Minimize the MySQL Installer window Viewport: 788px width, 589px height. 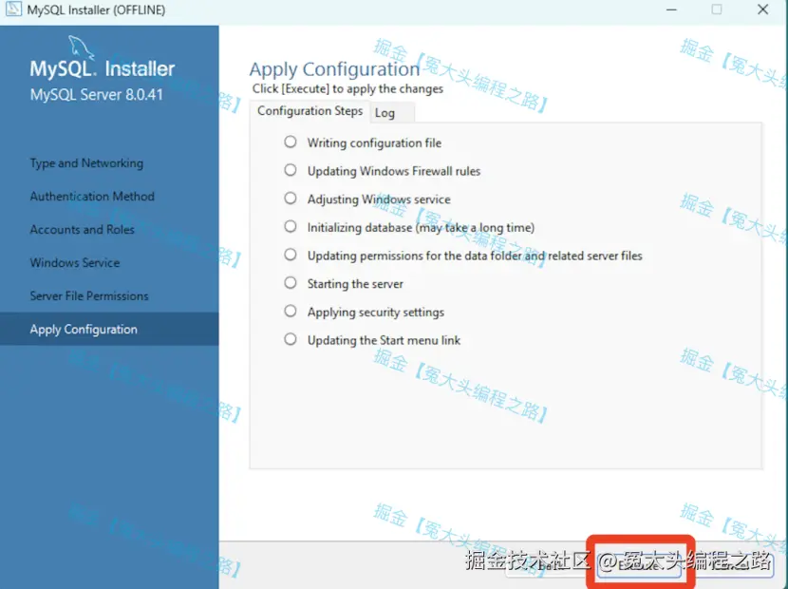coord(671,9)
